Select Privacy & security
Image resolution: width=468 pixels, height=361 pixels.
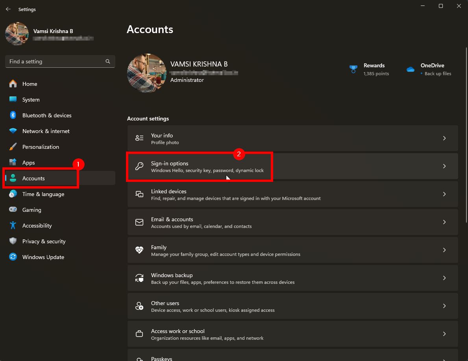[x=60, y=241]
